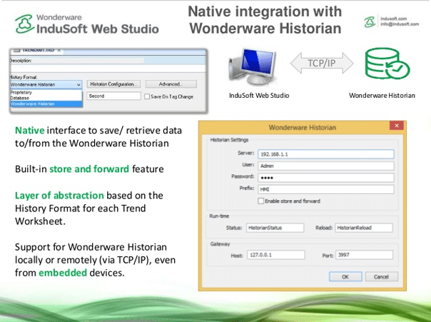This screenshot has height=322, width=431.
Task: Click the Gateway group label
Action: click(220, 244)
